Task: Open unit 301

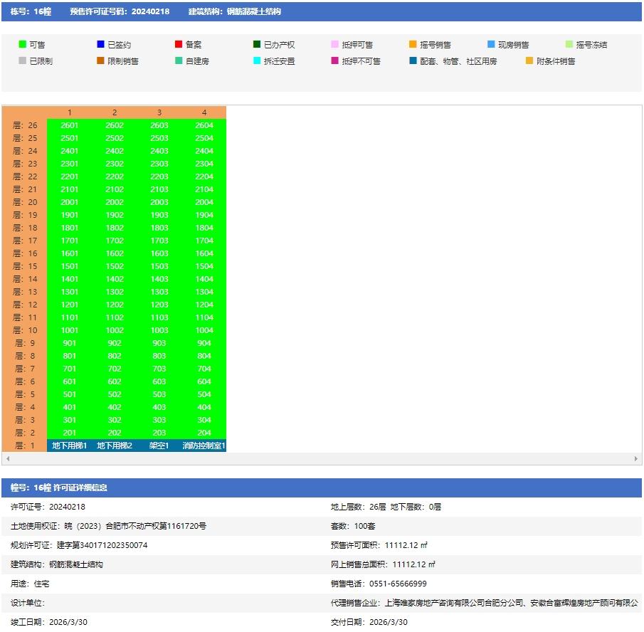Action: [x=70, y=420]
